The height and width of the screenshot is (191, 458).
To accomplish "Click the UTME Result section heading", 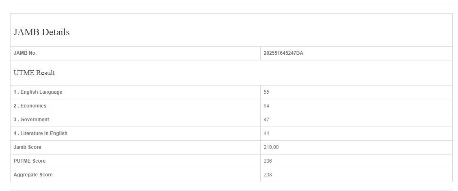I will pos(35,73).
